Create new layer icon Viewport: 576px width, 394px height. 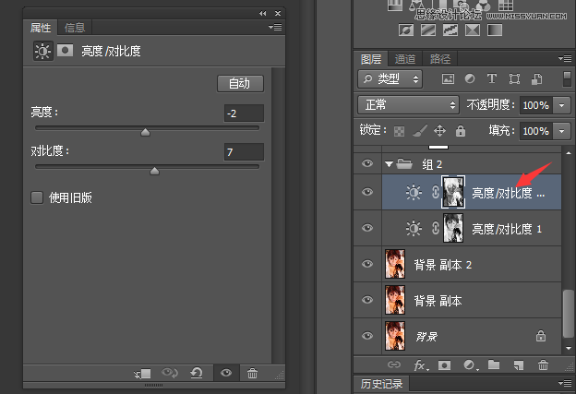pyautogui.click(x=519, y=365)
